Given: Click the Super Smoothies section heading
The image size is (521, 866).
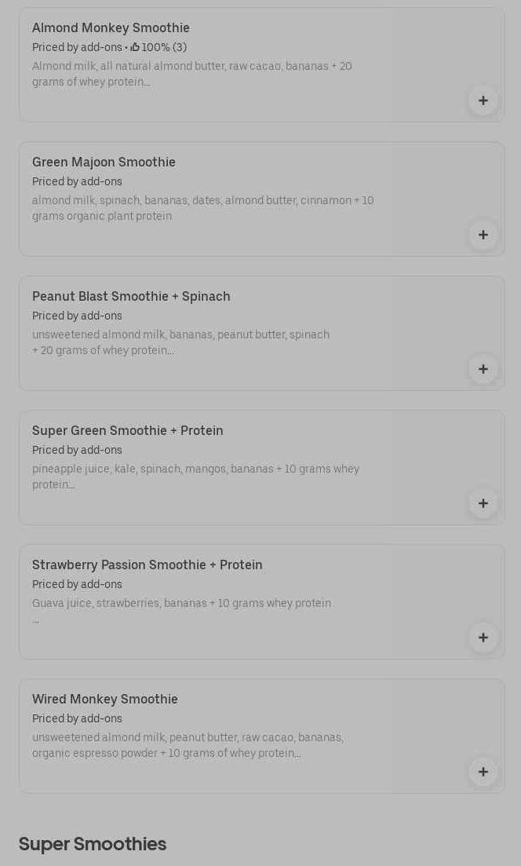Looking at the screenshot, I should pos(93,844).
